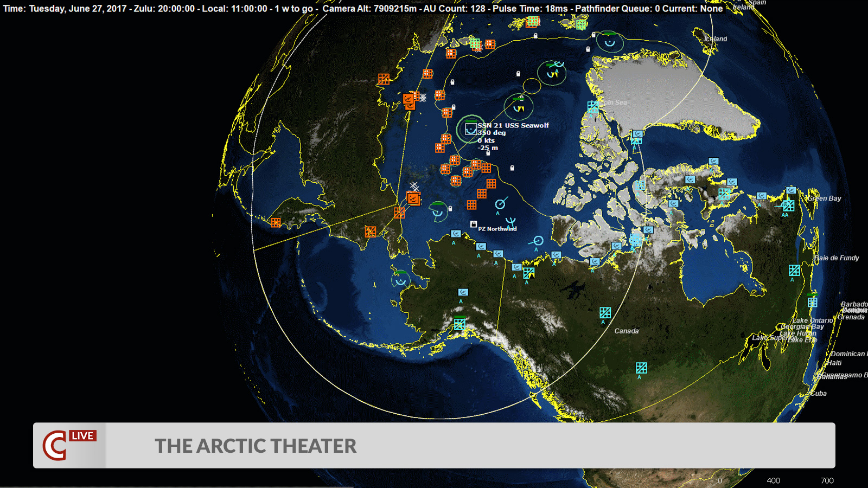Select the trident-shaped sonar contact below Seawolf
This screenshot has height=488, width=868.
click(x=510, y=221)
